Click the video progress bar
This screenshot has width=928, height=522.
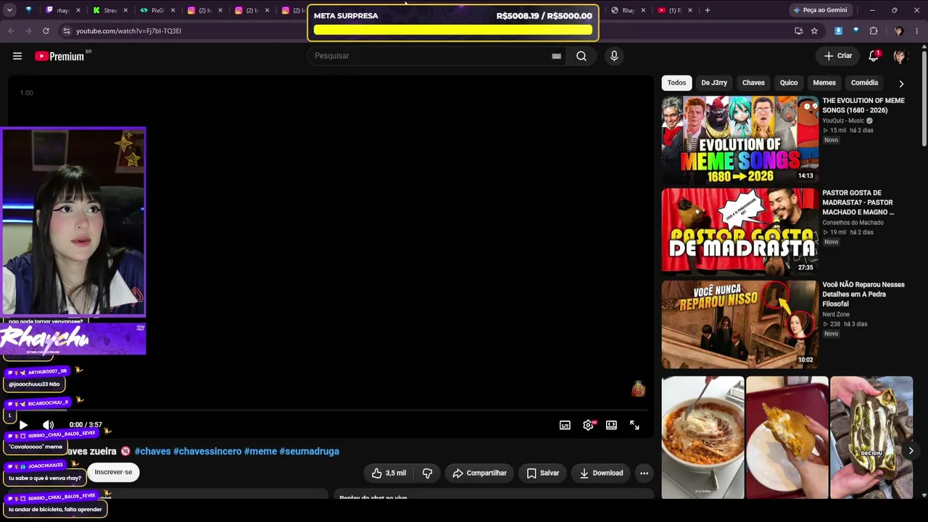331,410
